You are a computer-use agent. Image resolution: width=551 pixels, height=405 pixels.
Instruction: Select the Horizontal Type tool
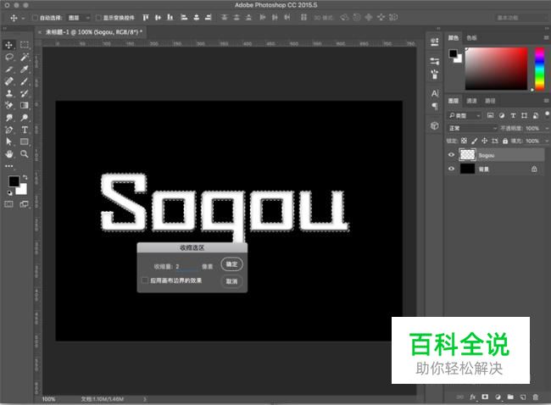tap(25, 130)
